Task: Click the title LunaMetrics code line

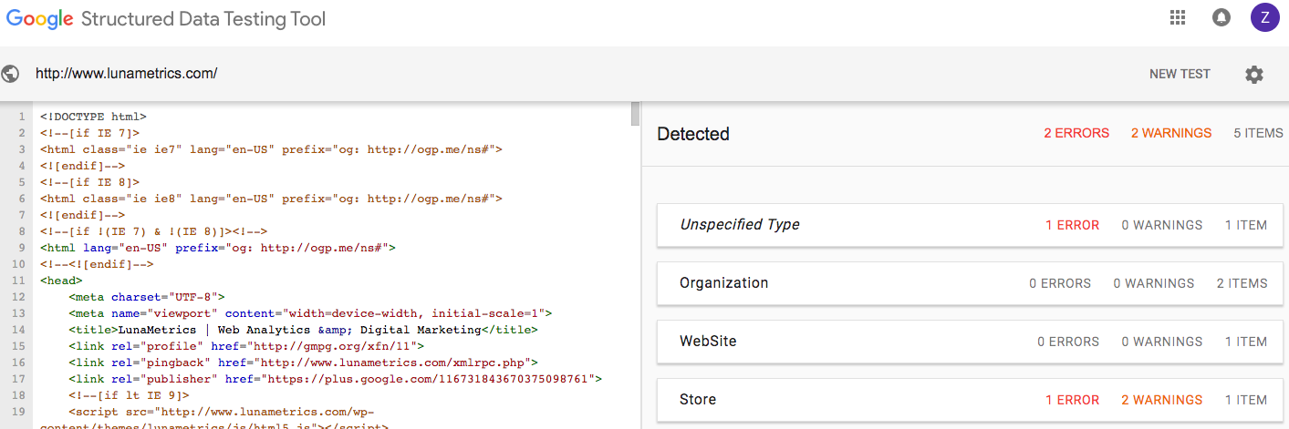Action: click(303, 329)
